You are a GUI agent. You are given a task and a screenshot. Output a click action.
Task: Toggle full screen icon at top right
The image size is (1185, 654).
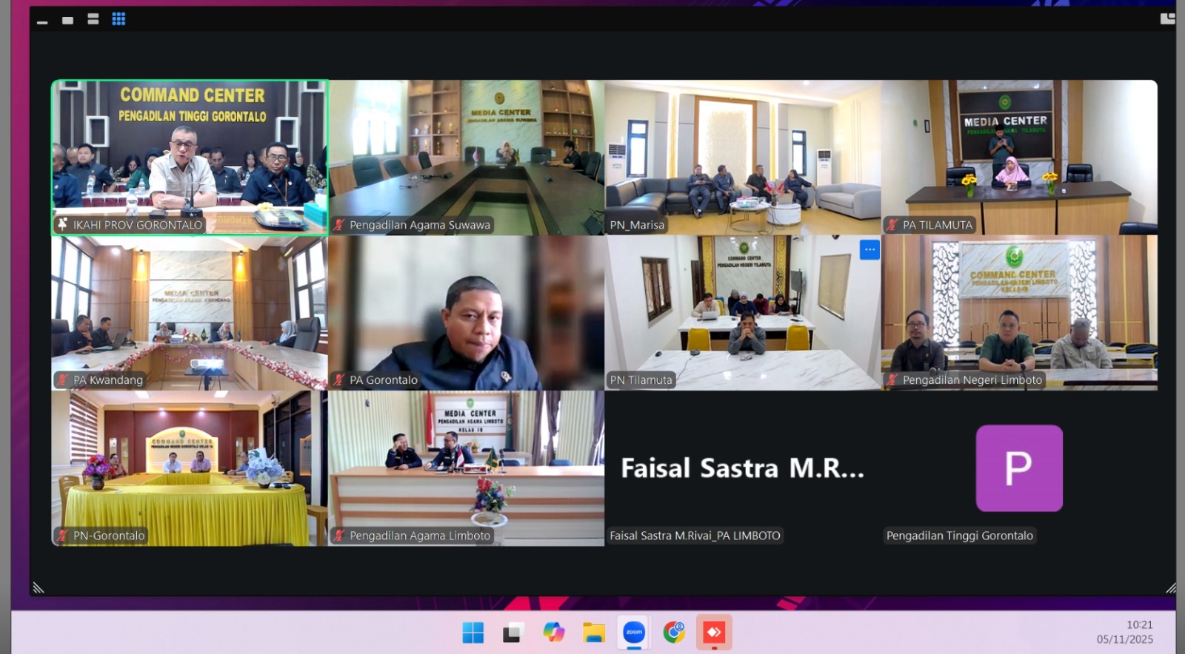(1167, 18)
